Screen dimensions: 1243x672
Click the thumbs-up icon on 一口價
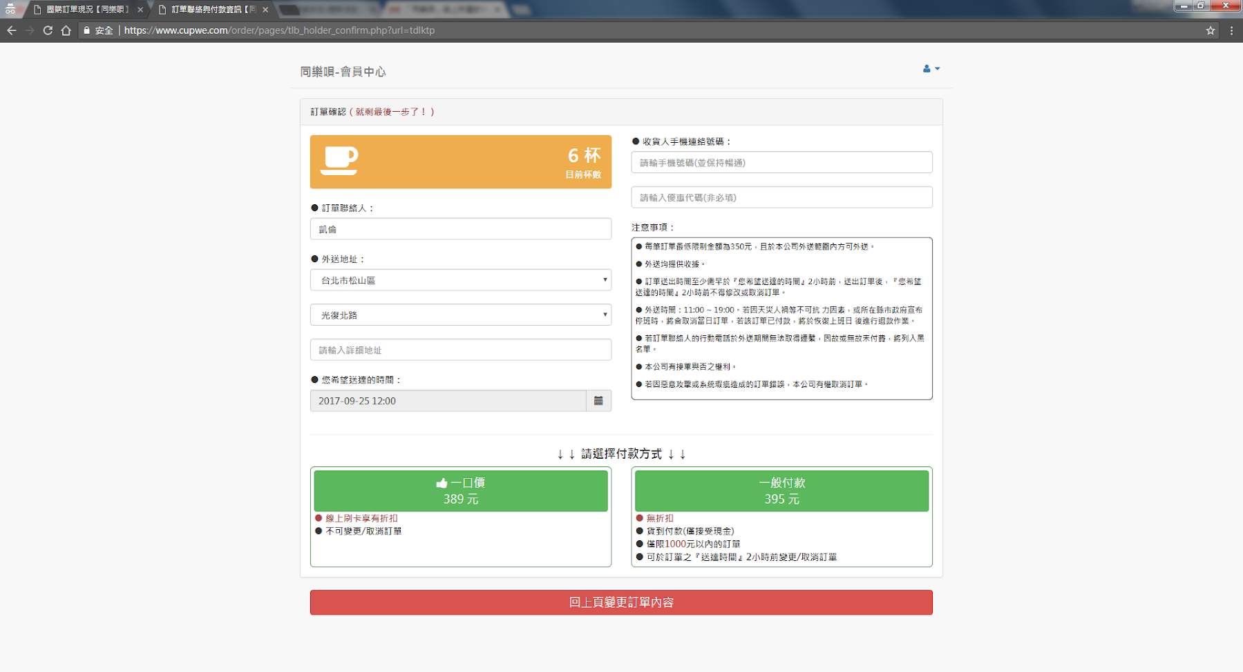[x=442, y=483]
